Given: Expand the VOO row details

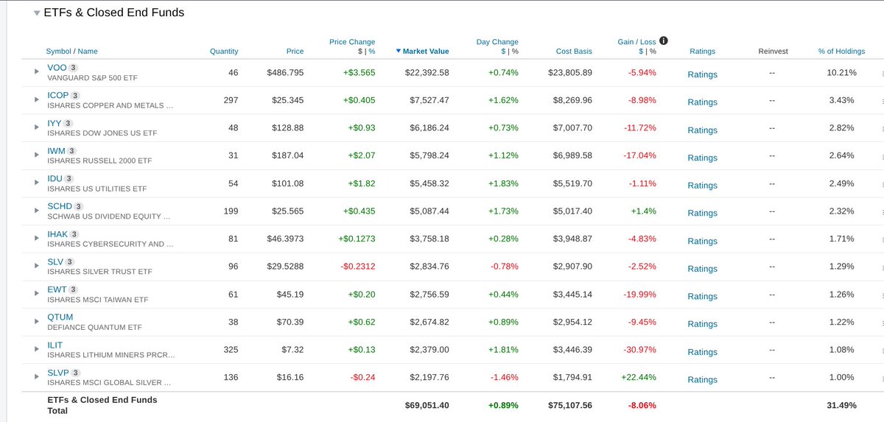Looking at the screenshot, I should click(36, 71).
